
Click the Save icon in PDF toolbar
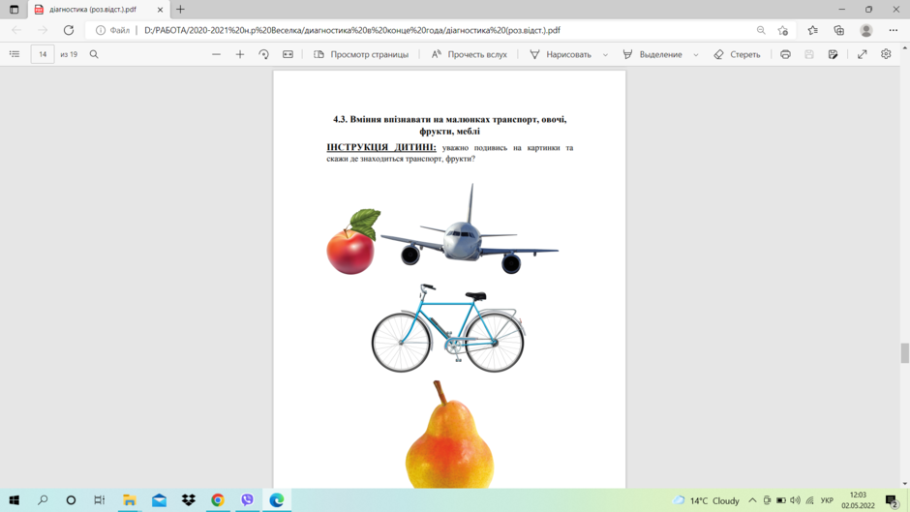coord(809,54)
